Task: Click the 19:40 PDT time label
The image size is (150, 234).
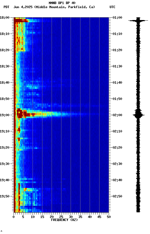Action: (x=5, y=180)
